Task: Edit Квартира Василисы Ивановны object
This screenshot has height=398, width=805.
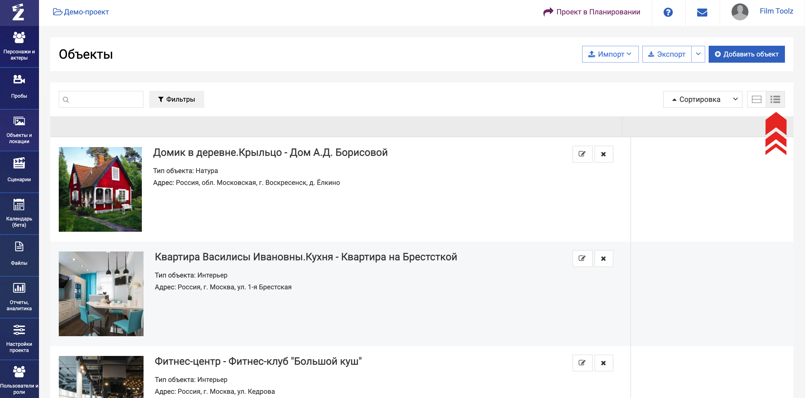Action: coord(582,259)
